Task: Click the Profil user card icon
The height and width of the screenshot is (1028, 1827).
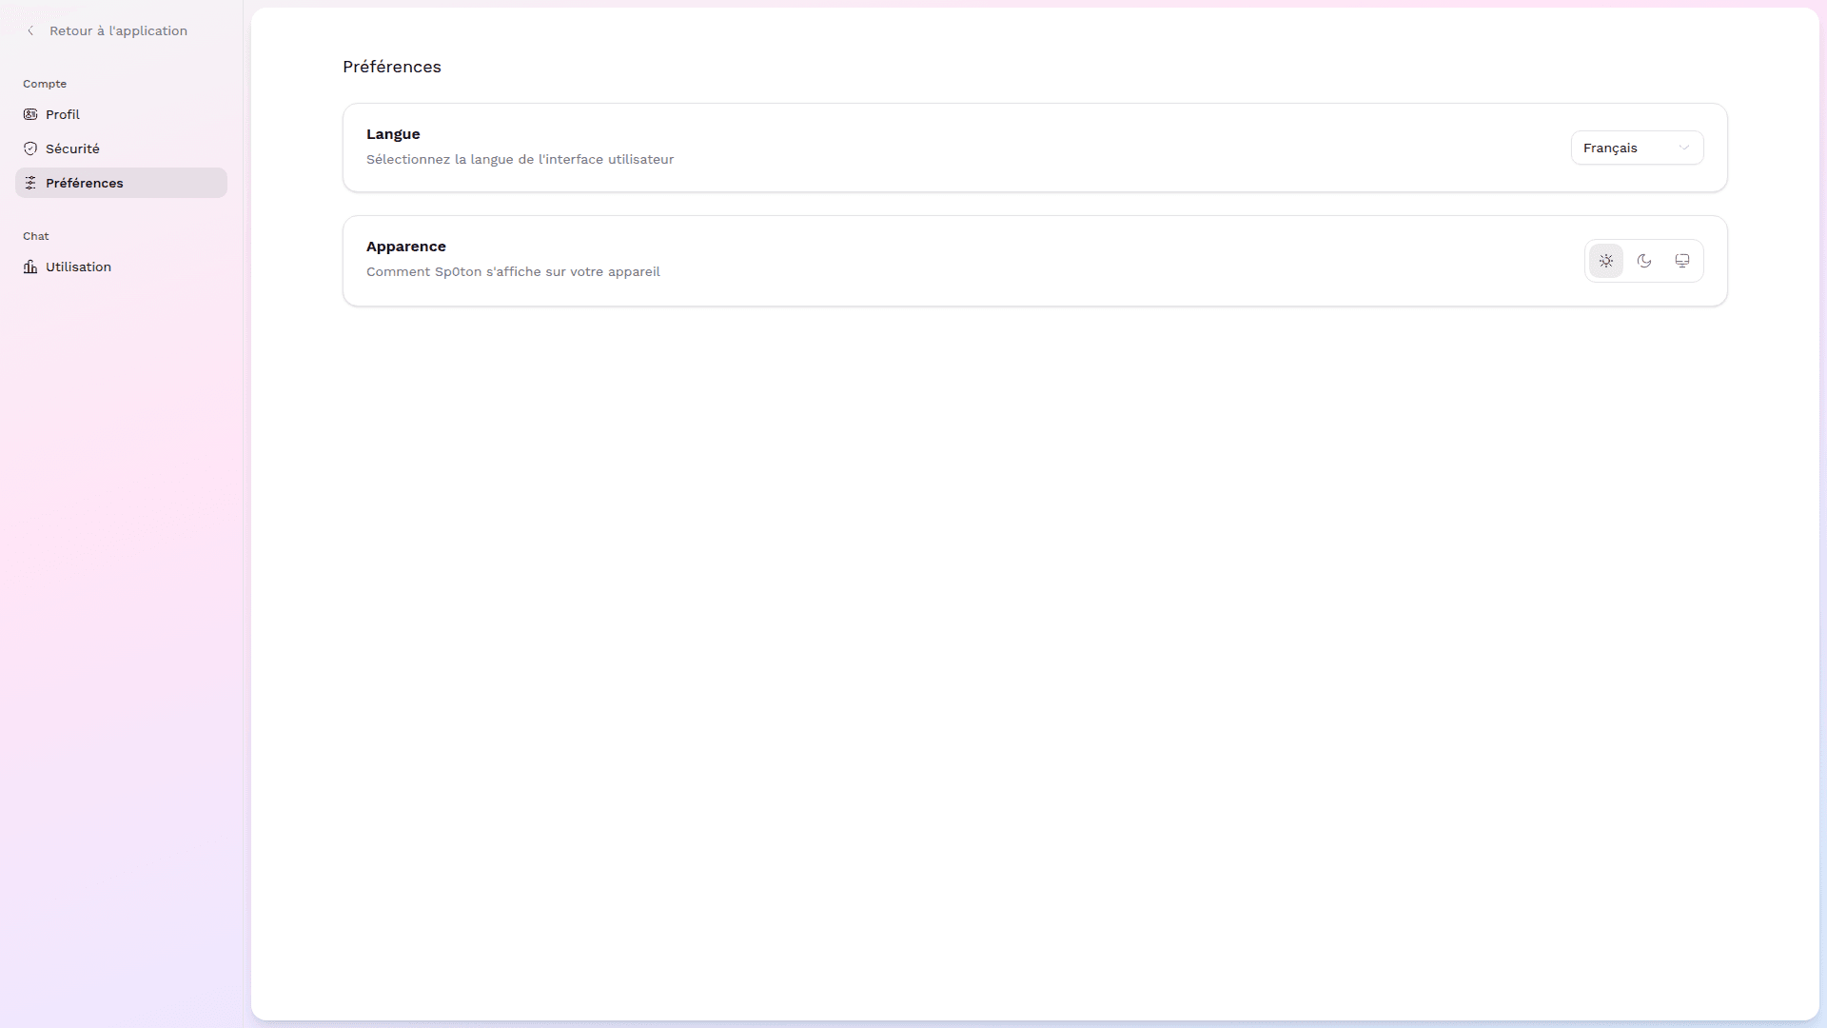Action: click(30, 114)
